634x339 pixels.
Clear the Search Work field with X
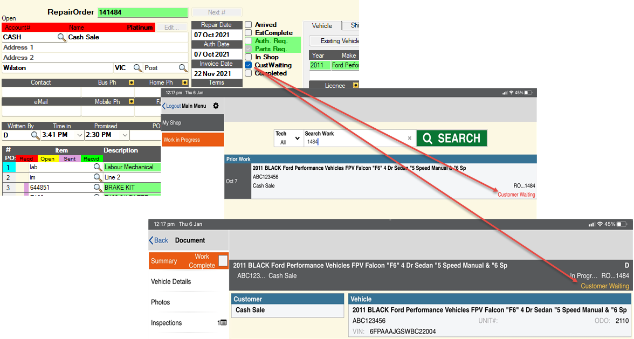point(409,138)
